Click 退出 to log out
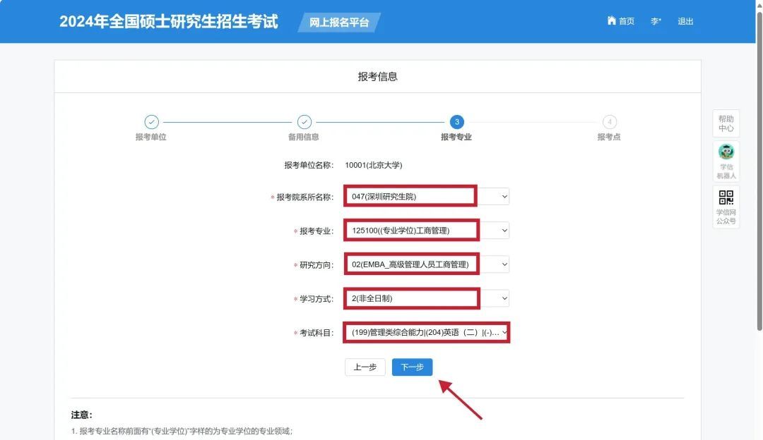 coord(685,21)
